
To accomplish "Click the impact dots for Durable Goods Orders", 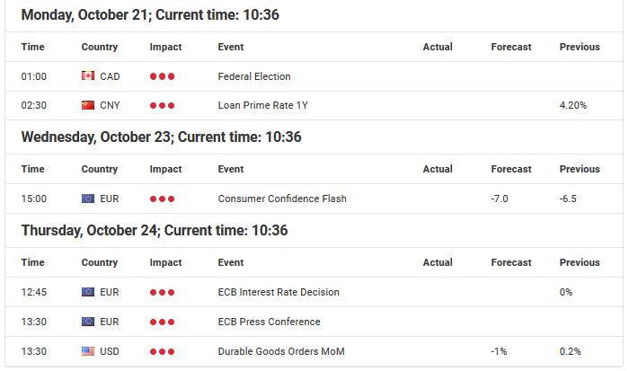I will tap(162, 352).
